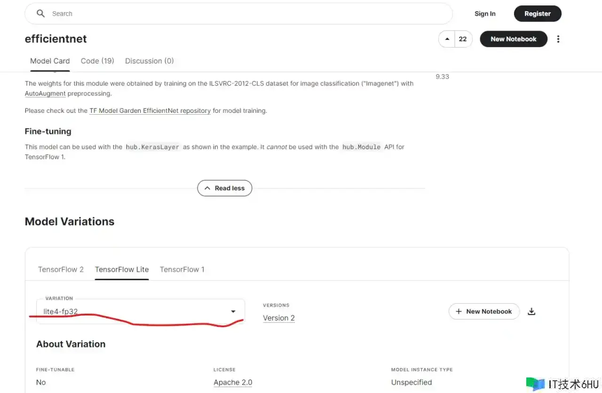602x393 pixels.
Task: Click the search magnifier icon
Action: pos(41,14)
